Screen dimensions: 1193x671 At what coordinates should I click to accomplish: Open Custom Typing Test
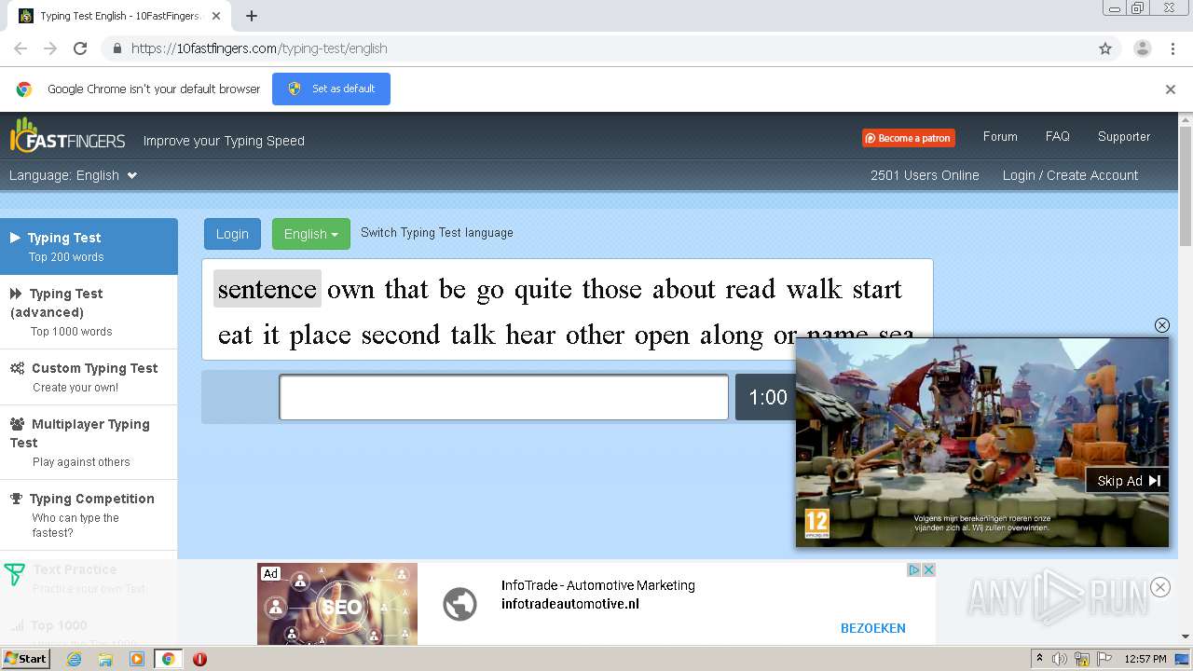coord(89,377)
